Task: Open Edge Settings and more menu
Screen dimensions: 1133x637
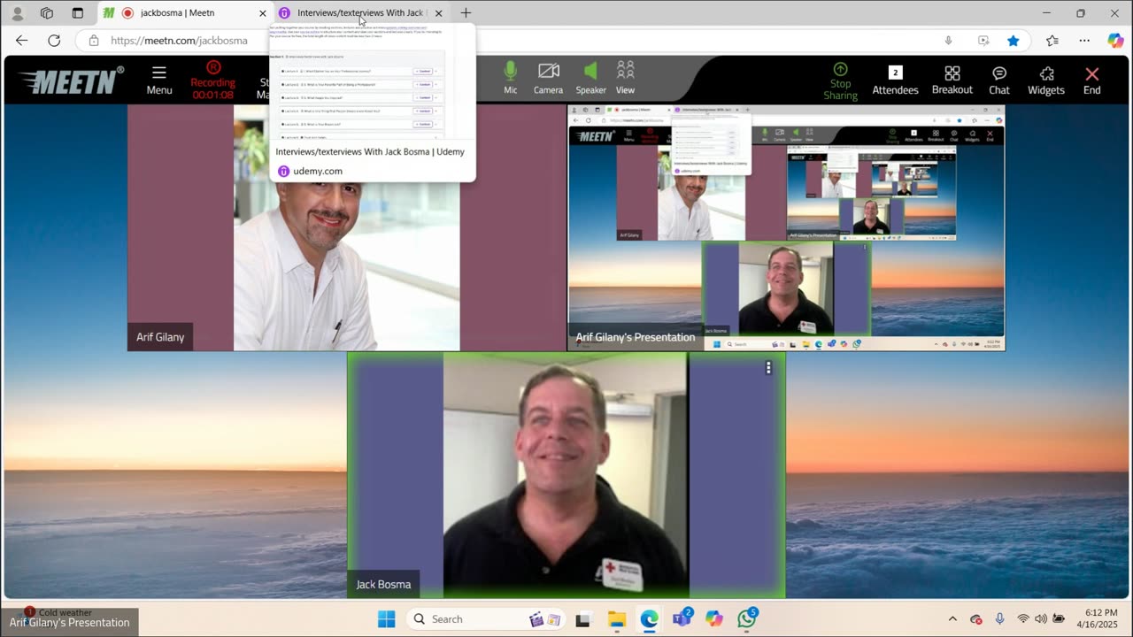Action: pos(1084,41)
